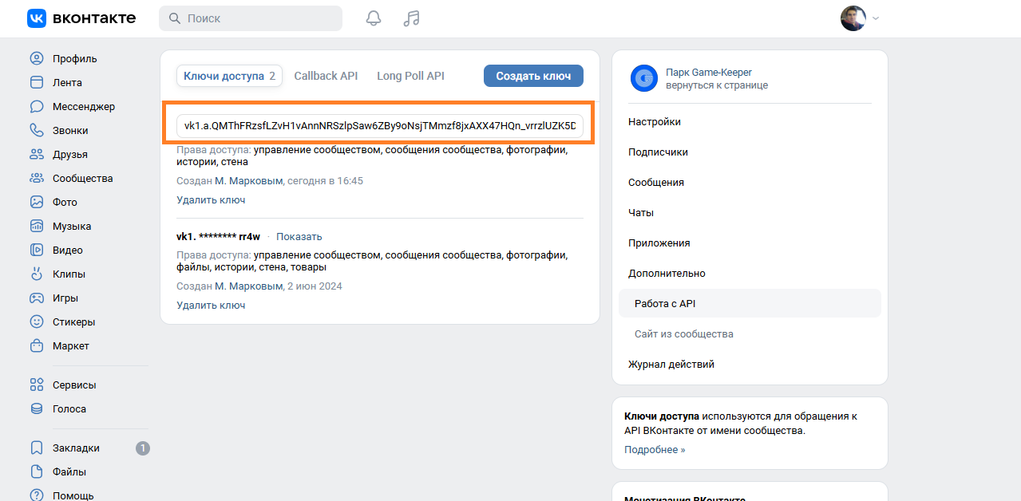This screenshot has height=501, width=1021.
Task: Open notifications bell icon
Action: pyautogui.click(x=374, y=18)
